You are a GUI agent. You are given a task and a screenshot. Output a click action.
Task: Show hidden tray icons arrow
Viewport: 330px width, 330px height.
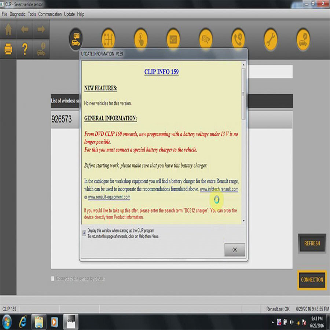click(273, 322)
